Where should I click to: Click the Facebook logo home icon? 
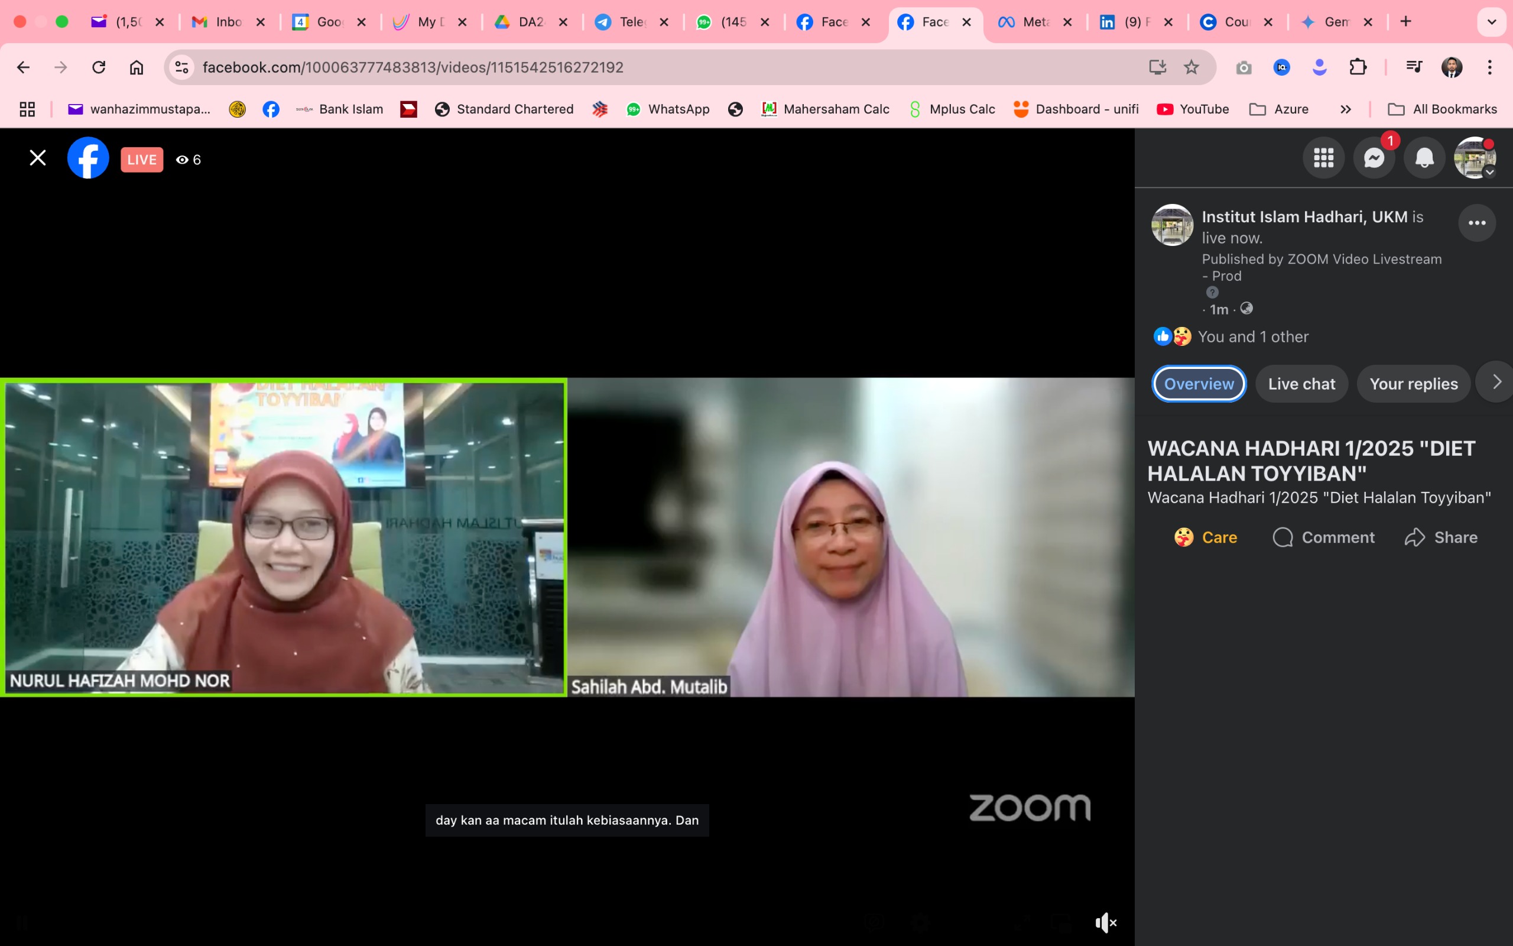[88, 158]
